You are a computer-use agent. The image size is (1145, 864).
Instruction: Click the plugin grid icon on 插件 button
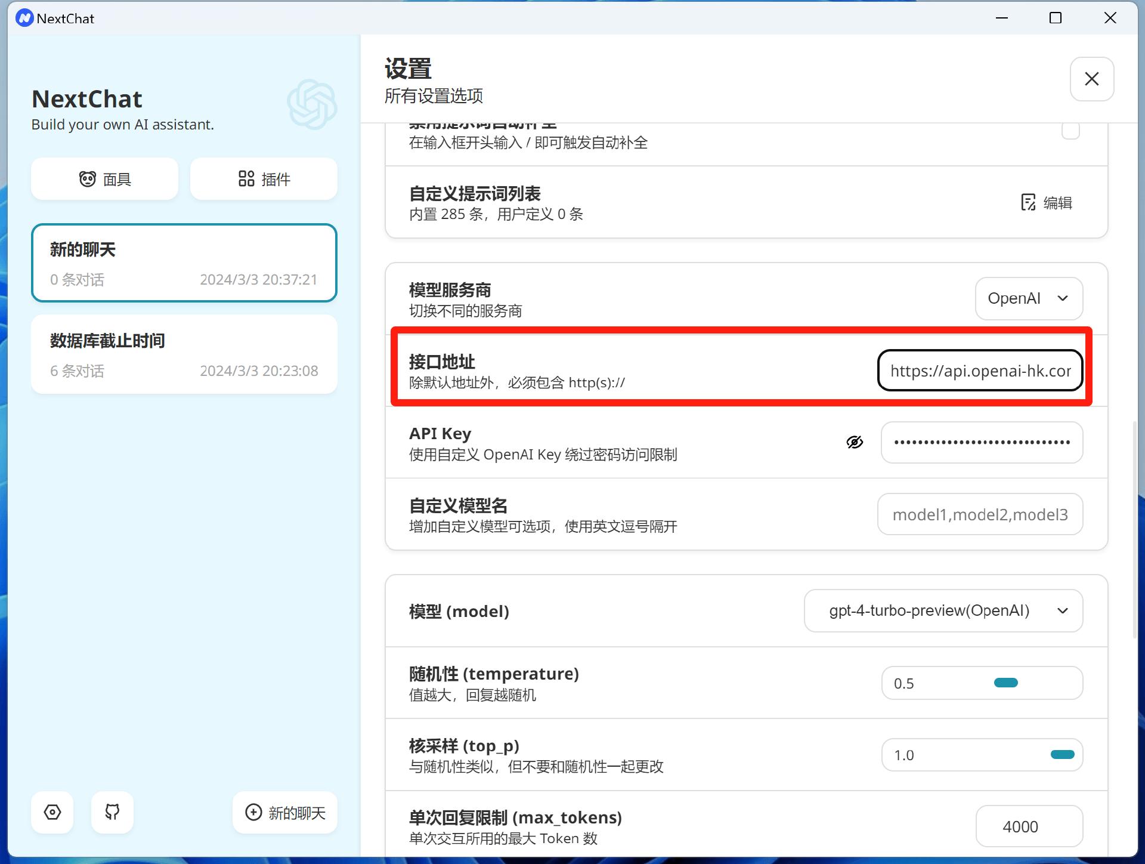[246, 178]
